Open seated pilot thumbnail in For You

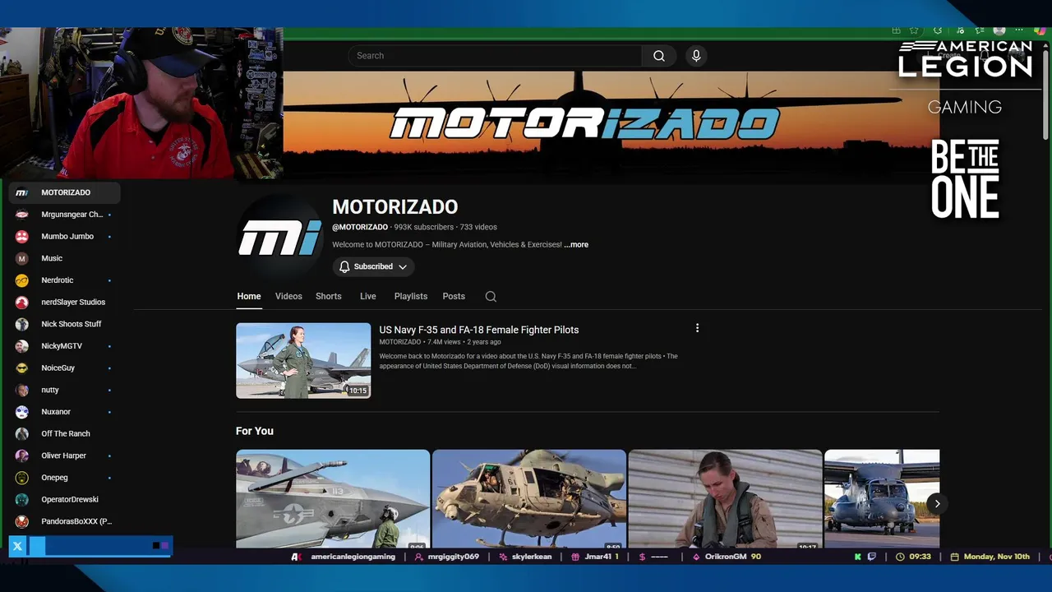click(x=725, y=498)
